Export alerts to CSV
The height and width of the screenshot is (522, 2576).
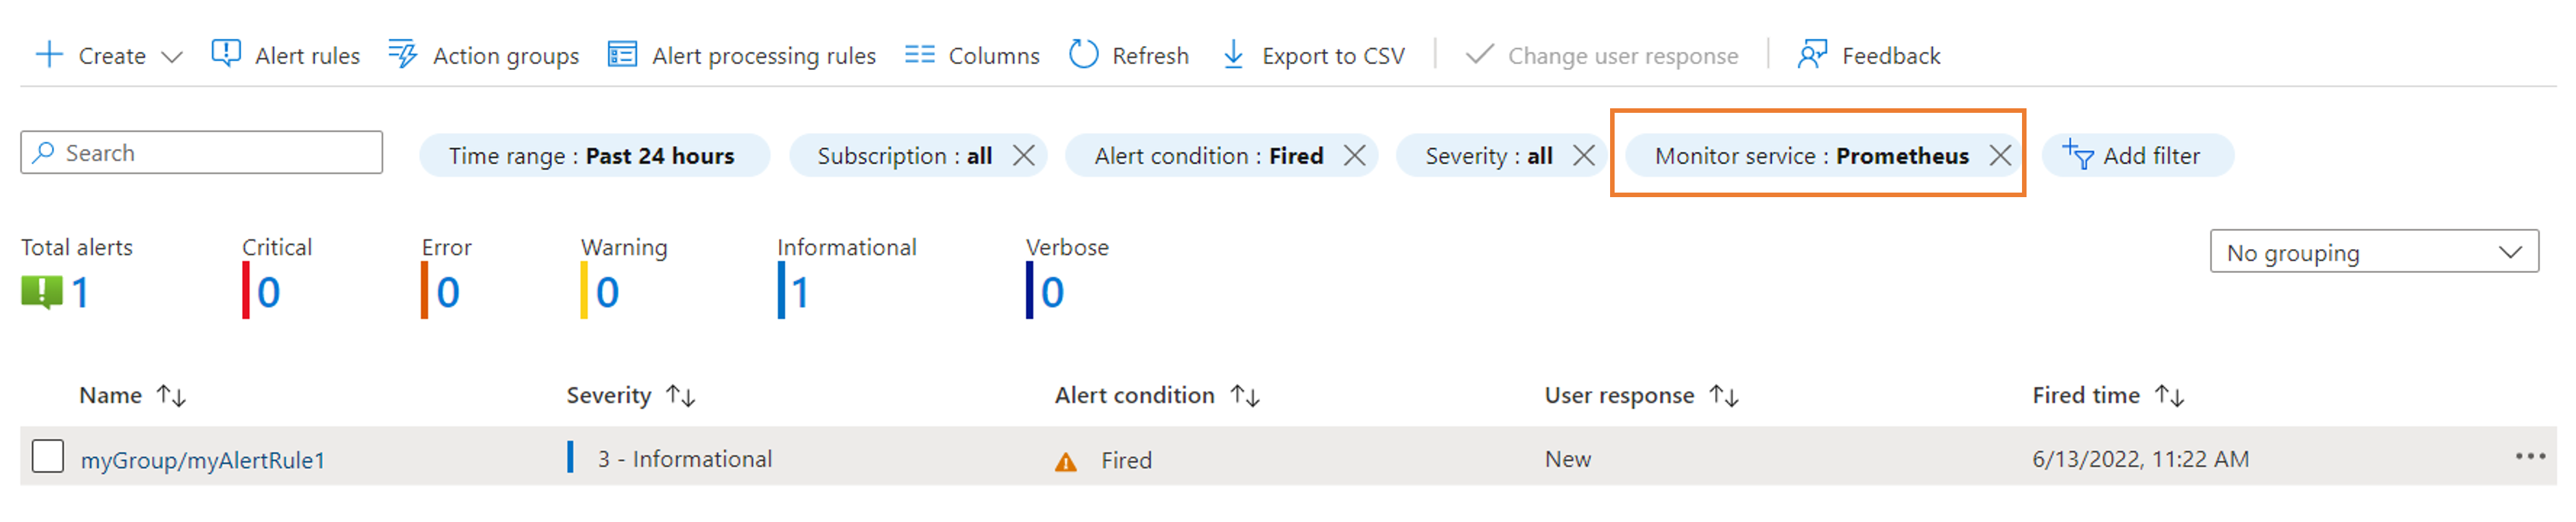[1313, 55]
